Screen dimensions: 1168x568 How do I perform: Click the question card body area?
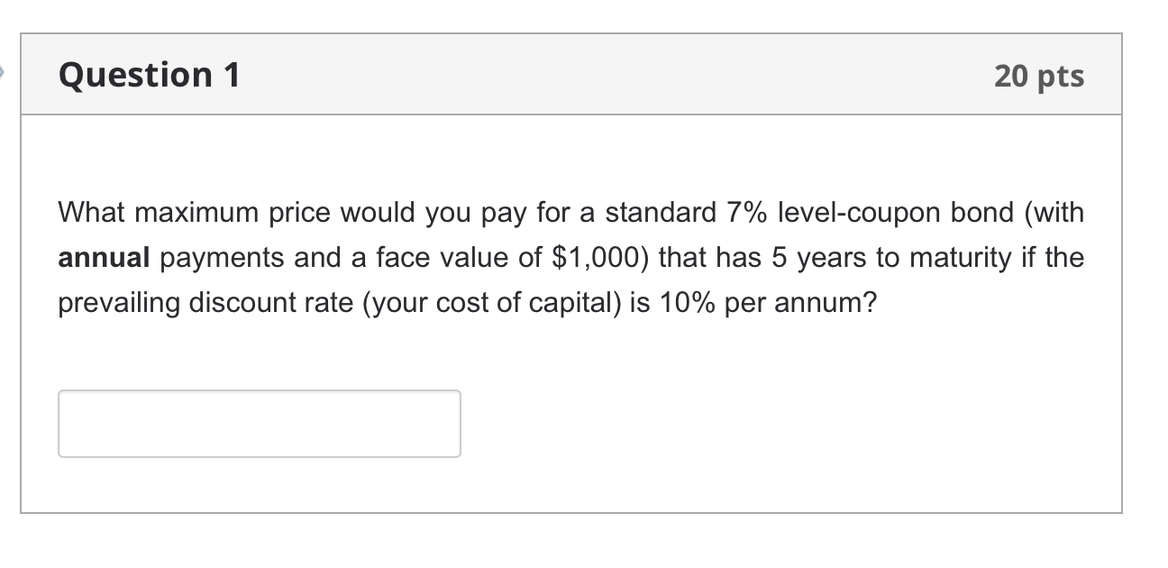(766, 424)
